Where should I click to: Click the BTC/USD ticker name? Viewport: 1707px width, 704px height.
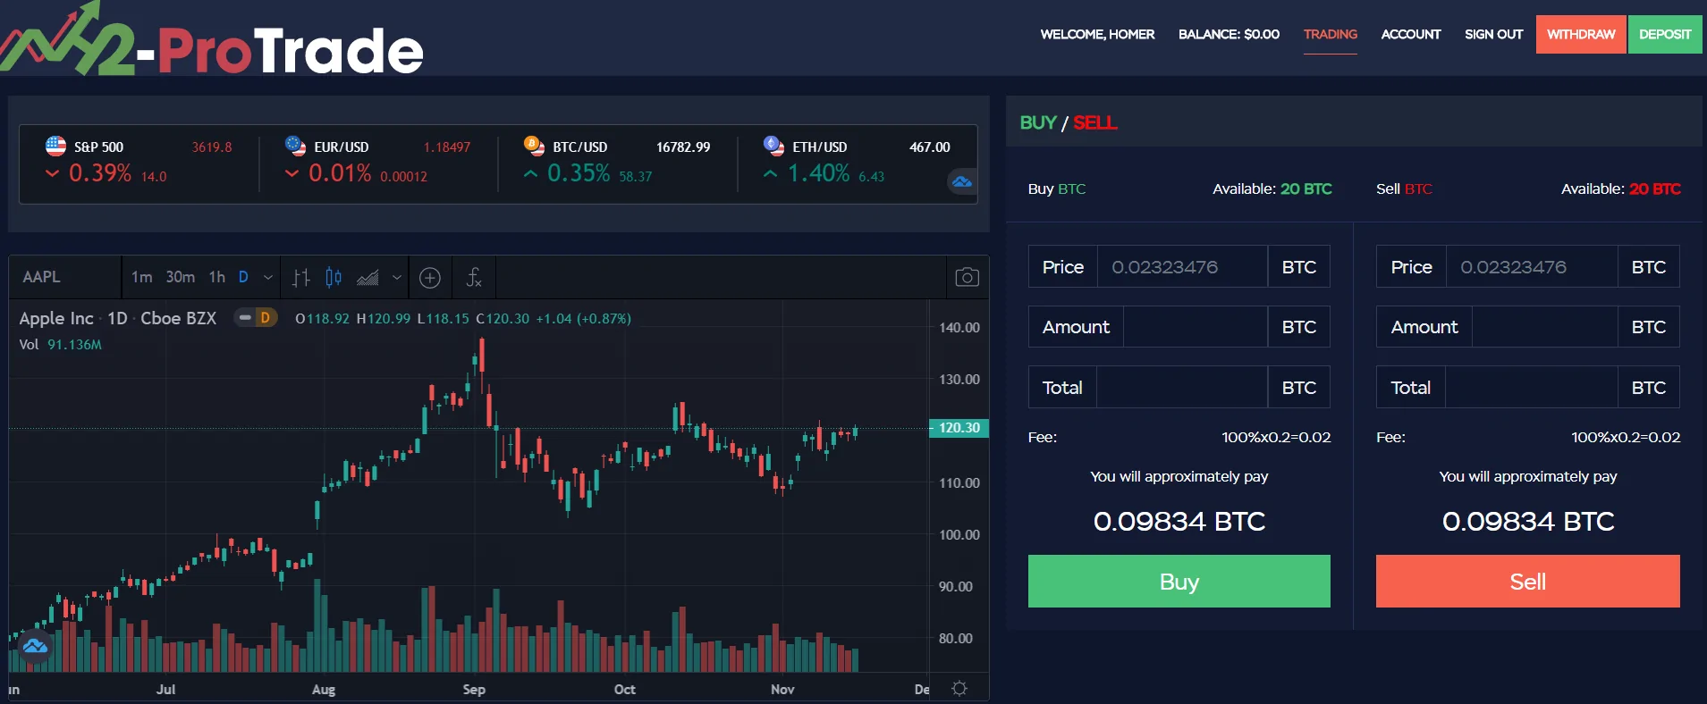click(579, 147)
